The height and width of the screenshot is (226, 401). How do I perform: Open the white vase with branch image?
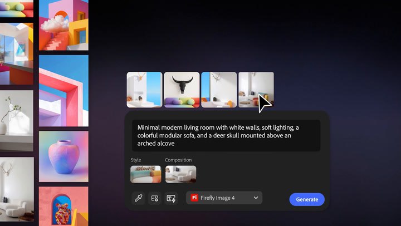[x=16, y=121]
